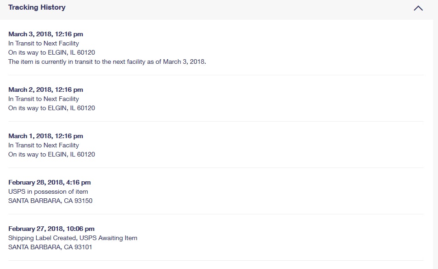Click the March 1 In Transit status line
Viewport: 438px width, 269px height.
[x=44, y=145]
